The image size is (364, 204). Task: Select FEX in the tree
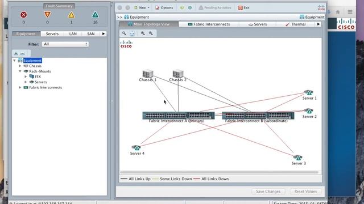(38, 76)
